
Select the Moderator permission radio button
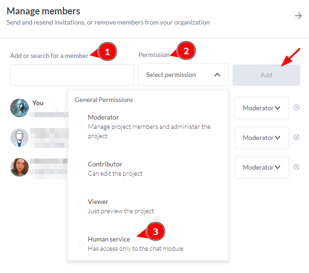[x=81, y=127]
